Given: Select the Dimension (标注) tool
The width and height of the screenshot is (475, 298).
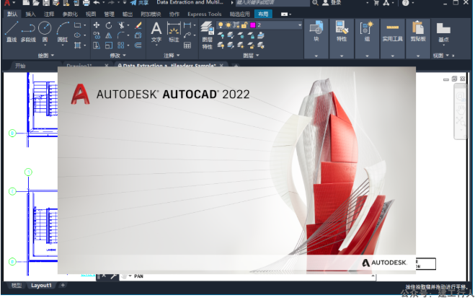Looking at the screenshot, I should (174, 32).
